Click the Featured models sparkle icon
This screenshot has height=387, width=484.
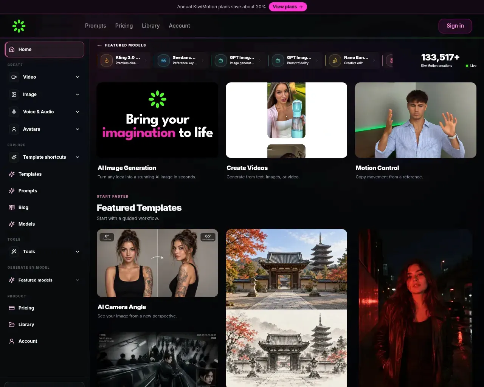[x=12, y=280]
